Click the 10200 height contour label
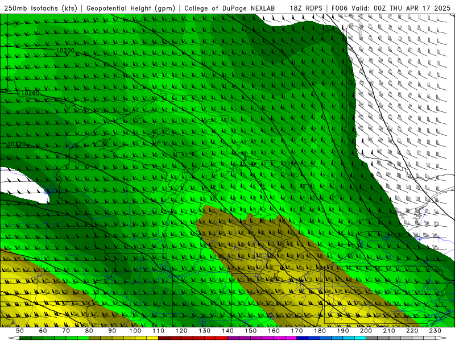Viewport: 455px width, 341px height. click(65, 51)
